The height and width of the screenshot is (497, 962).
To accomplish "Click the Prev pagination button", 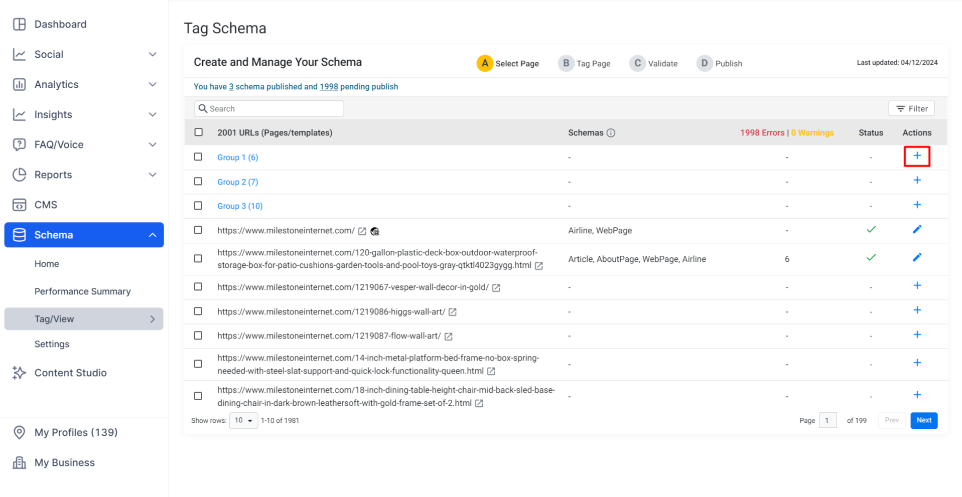I will click(892, 420).
